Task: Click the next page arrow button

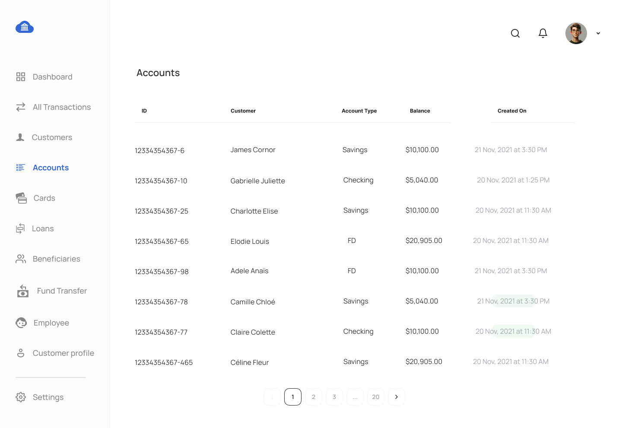Action: pos(397,397)
